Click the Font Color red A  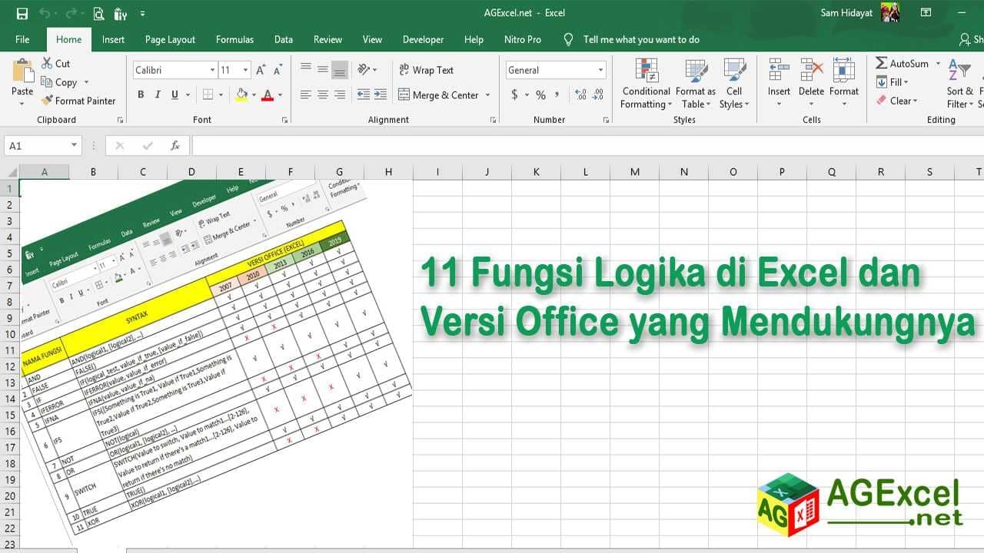267,94
